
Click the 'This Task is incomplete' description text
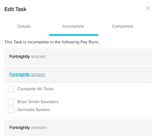[52, 42]
